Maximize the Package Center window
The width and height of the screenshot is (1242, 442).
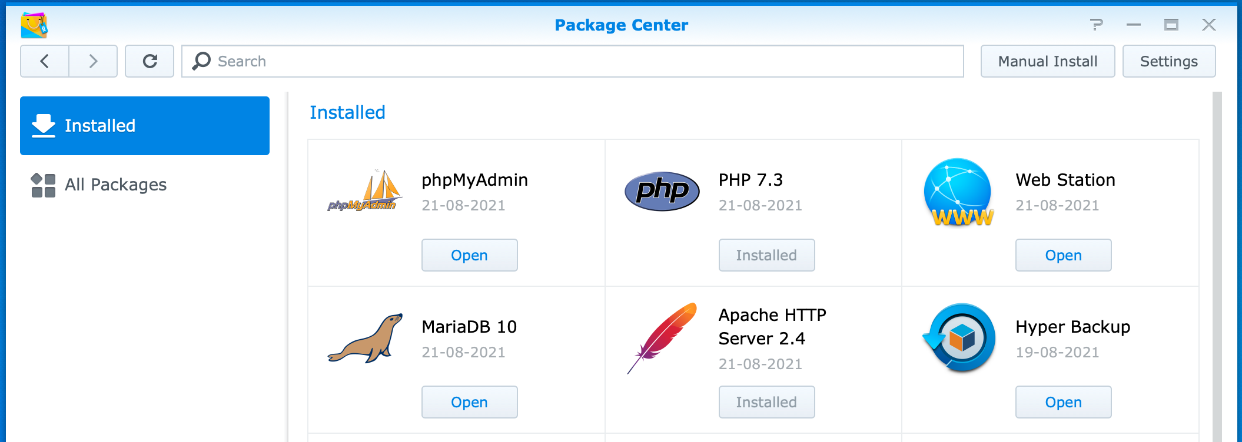pyautogui.click(x=1171, y=25)
